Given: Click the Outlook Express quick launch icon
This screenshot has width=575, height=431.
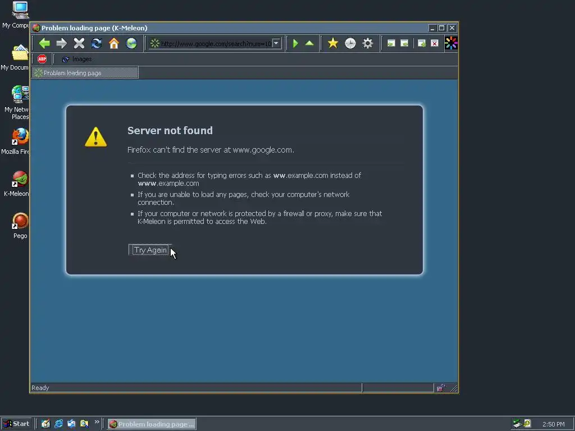Looking at the screenshot, I should [x=71, y=424].
